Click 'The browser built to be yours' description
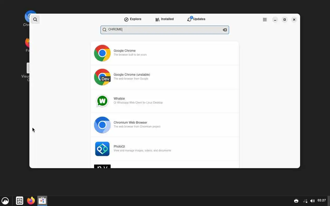This screenshot has height=206, width=330. tap(130, 55)
